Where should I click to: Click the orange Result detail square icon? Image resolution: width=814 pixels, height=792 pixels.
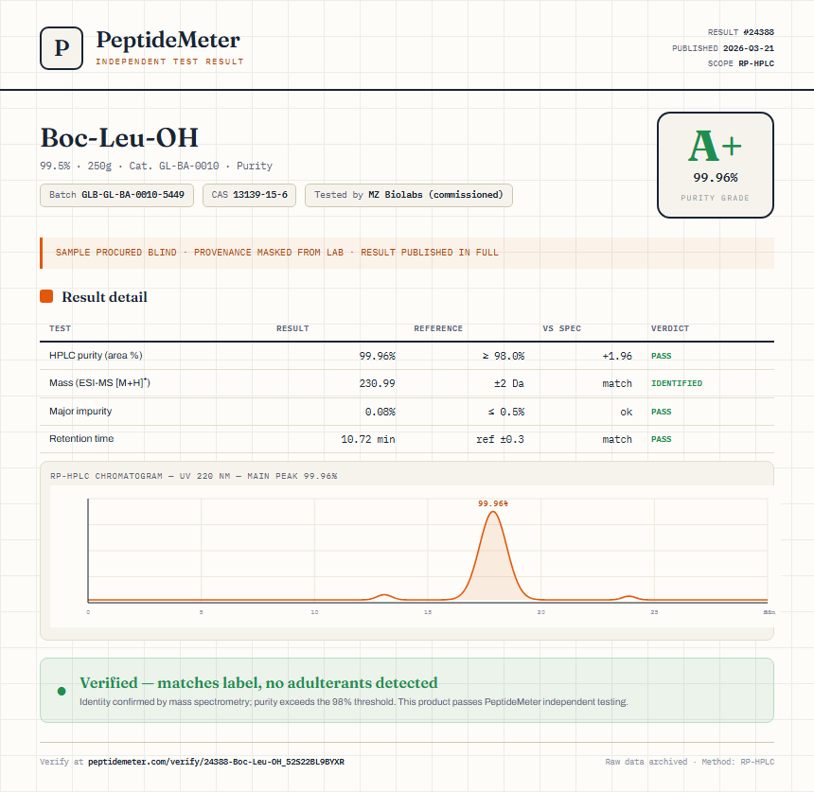tap(46, 296)
